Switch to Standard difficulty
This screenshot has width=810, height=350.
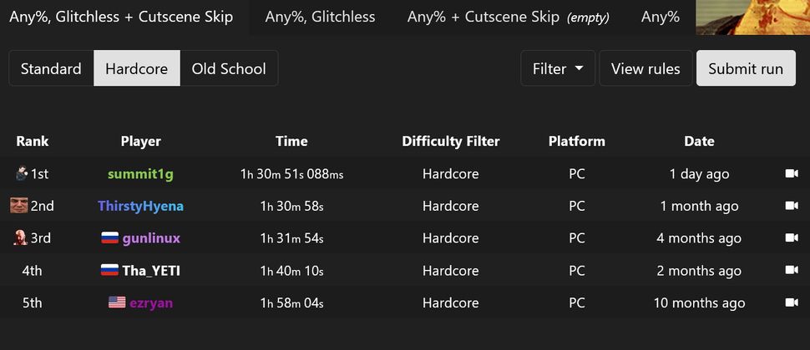point(51,68)
